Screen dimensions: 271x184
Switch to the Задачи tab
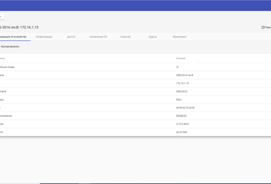[152, 37]
